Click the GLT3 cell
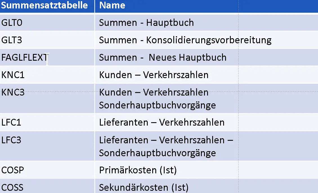This screenshot has height=193, width=318. point(12,40)
